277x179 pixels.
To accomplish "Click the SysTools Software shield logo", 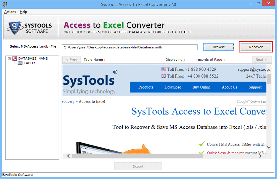I will [15, 28].
